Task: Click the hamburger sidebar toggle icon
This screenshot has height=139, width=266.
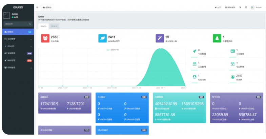Action: pyautogui.click(x=37, y=7)
